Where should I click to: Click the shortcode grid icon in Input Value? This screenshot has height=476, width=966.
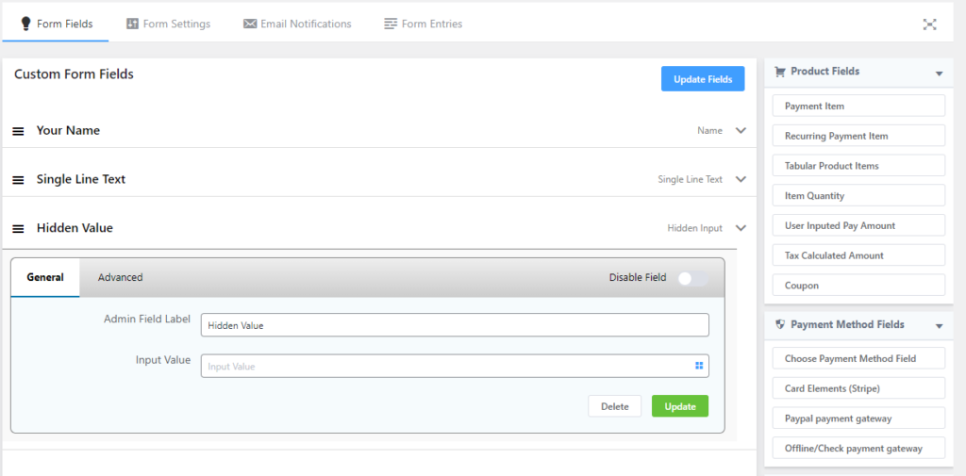pos(699,366)
